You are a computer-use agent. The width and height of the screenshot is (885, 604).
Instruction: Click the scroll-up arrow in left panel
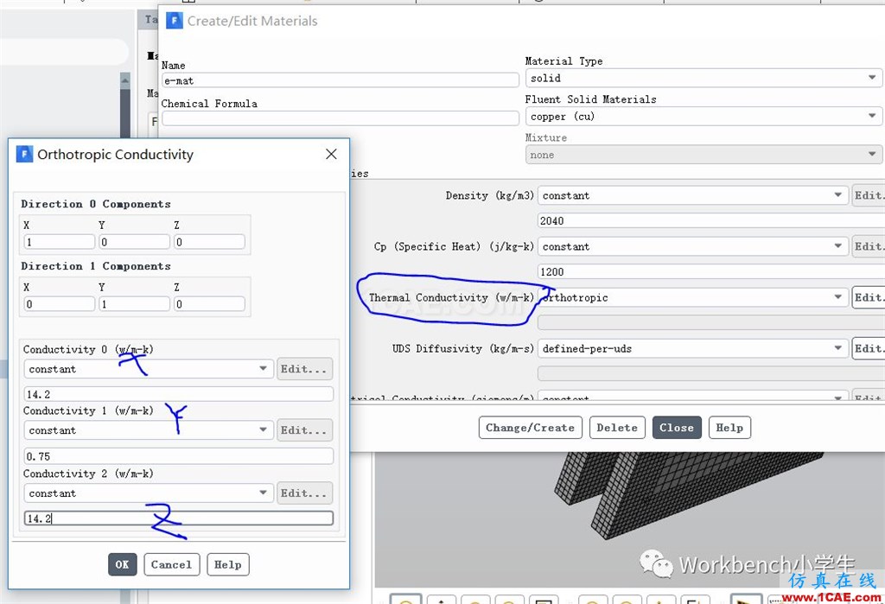tap(125, 80)
